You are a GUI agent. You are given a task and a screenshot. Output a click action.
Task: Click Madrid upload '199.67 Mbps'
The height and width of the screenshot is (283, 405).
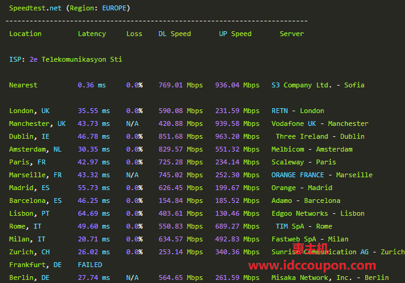[x=237, y=188]
